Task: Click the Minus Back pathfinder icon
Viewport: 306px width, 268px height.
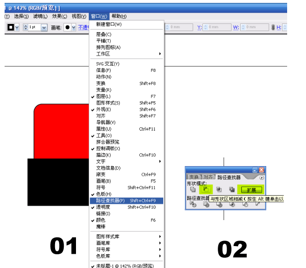Action: [258, 204]
